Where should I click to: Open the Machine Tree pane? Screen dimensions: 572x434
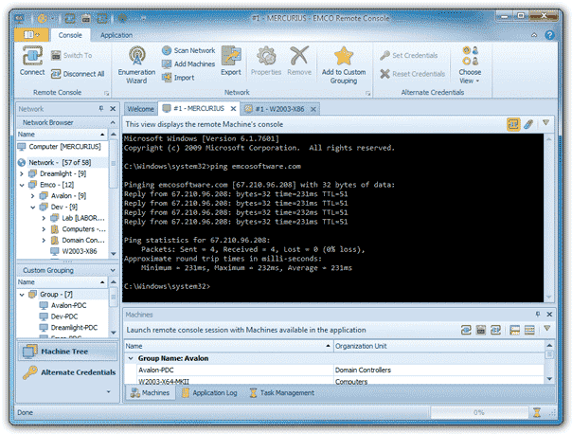[67, 352]
